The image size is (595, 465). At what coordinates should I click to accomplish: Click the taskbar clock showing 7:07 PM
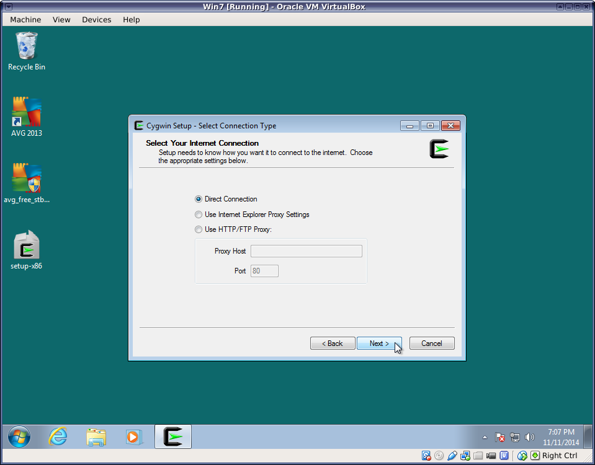coord(561,437)
